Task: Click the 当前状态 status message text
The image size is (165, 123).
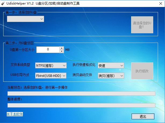Action: [37, 87]
